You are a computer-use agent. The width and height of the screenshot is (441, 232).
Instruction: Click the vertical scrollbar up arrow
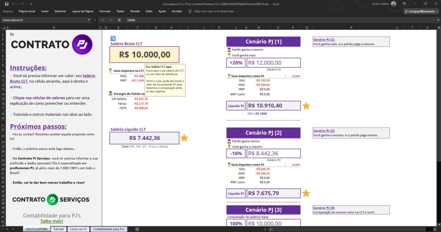pyautogui.click(x=439, y=28)
